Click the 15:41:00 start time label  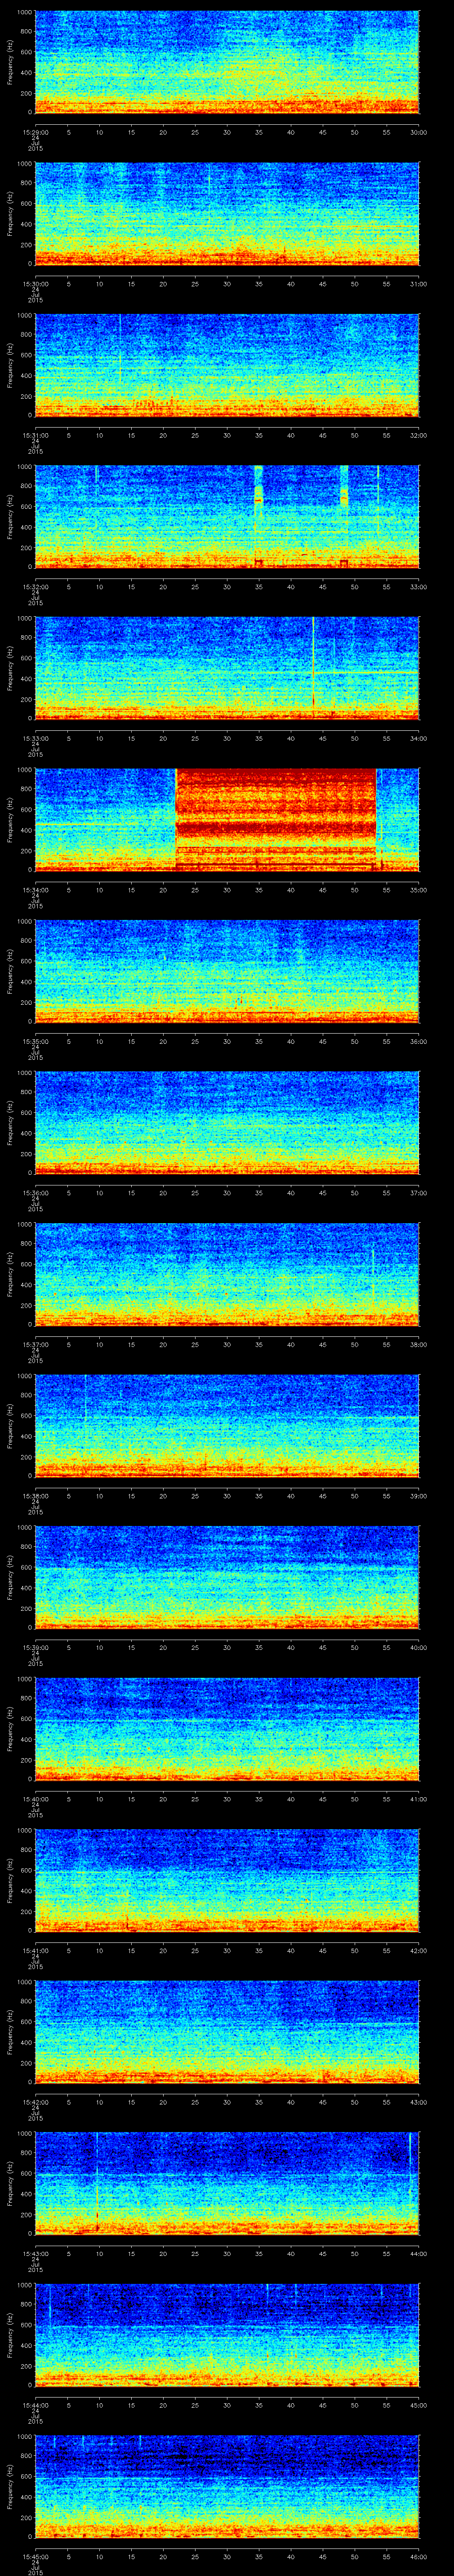tap(35, 1950)
